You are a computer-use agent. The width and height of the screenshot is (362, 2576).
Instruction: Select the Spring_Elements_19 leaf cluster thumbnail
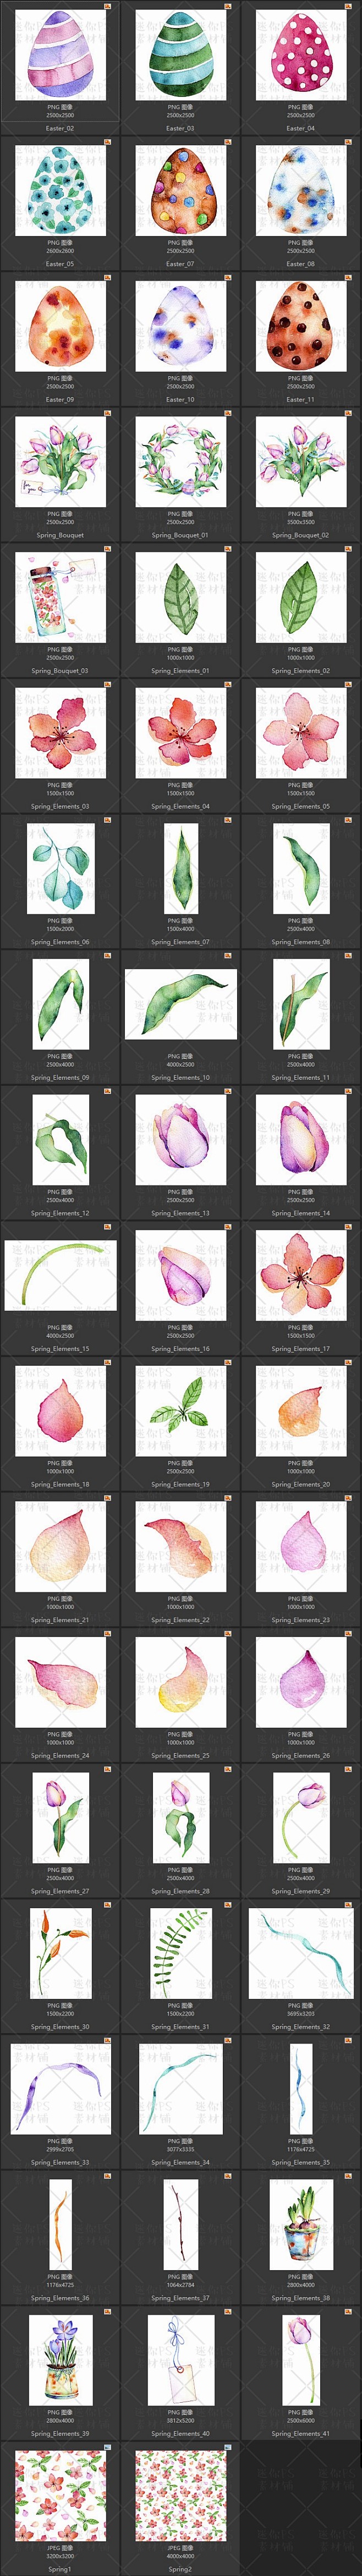pos(181,1411)
